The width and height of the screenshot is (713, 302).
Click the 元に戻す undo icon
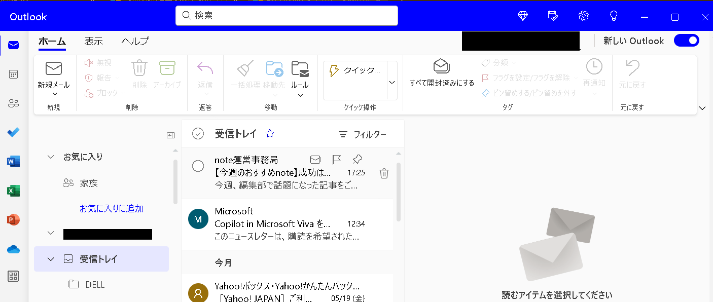coord(632,68)
